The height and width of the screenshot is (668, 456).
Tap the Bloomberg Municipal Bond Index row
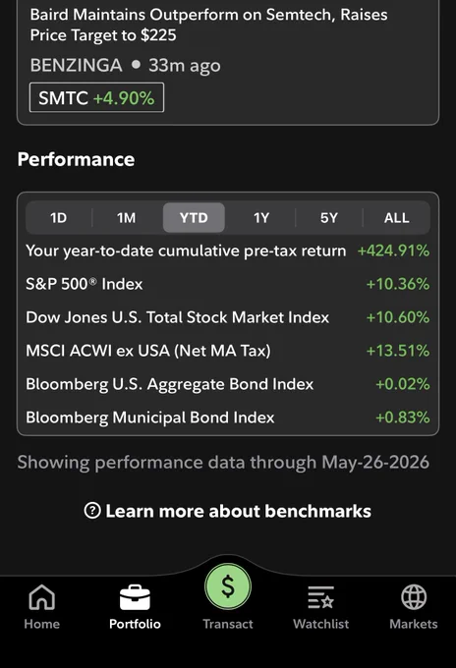point(228,417)
